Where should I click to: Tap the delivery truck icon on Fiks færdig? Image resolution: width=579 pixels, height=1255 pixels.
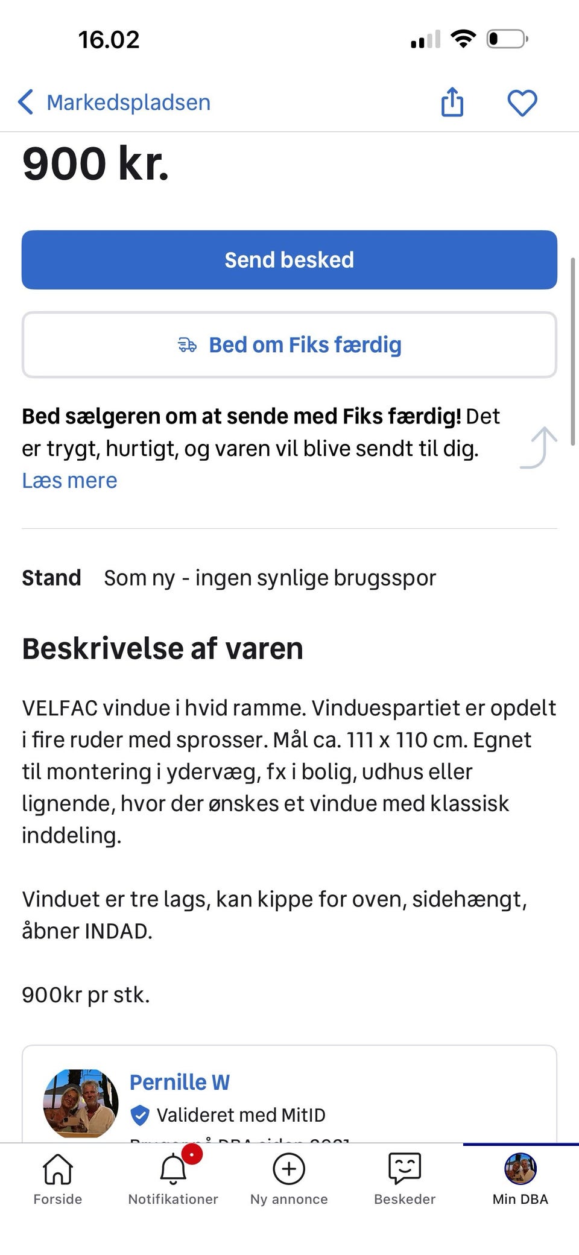click(x=188, y=345)
